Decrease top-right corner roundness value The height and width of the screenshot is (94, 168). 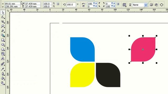tap(112, 3)
